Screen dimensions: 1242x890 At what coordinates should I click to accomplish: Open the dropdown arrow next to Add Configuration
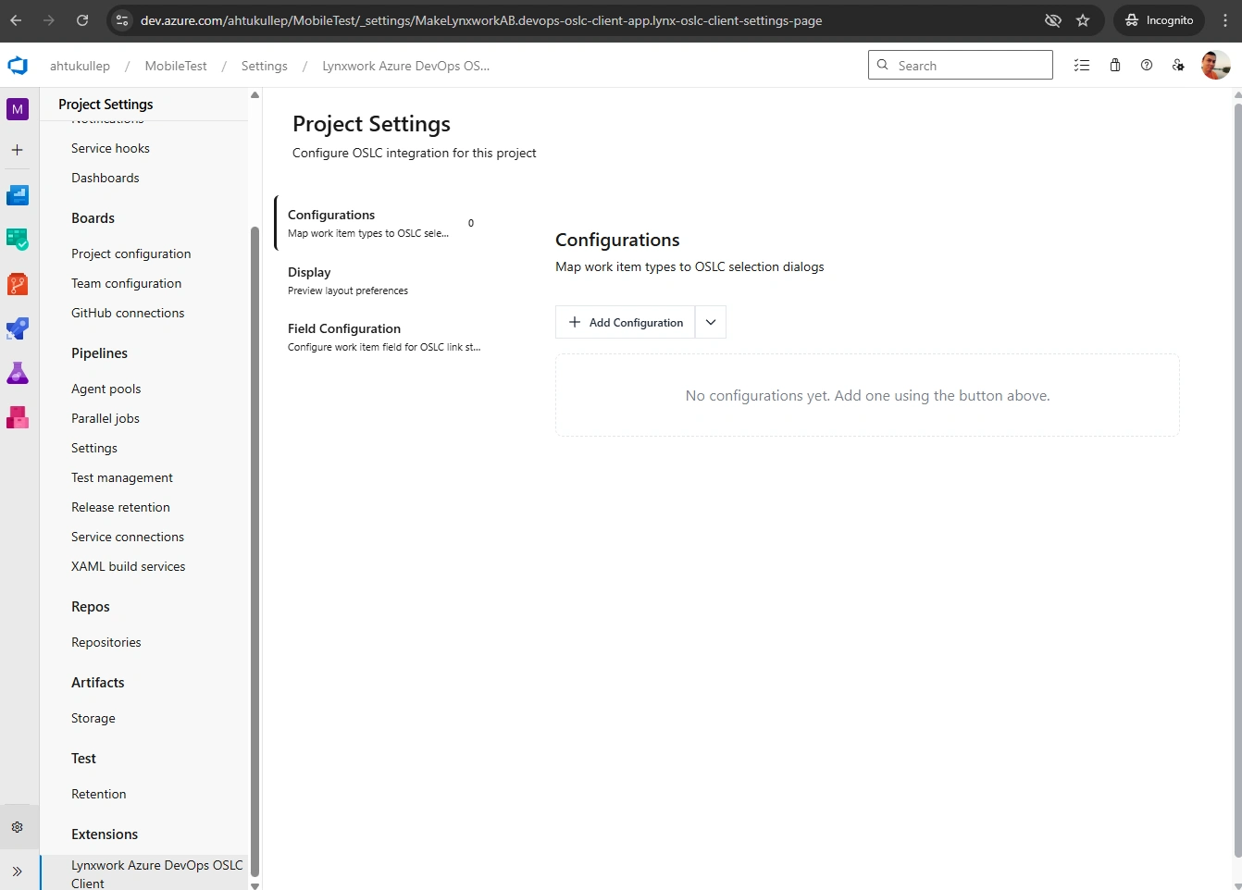pyautogui.click(x=711, y=322)
